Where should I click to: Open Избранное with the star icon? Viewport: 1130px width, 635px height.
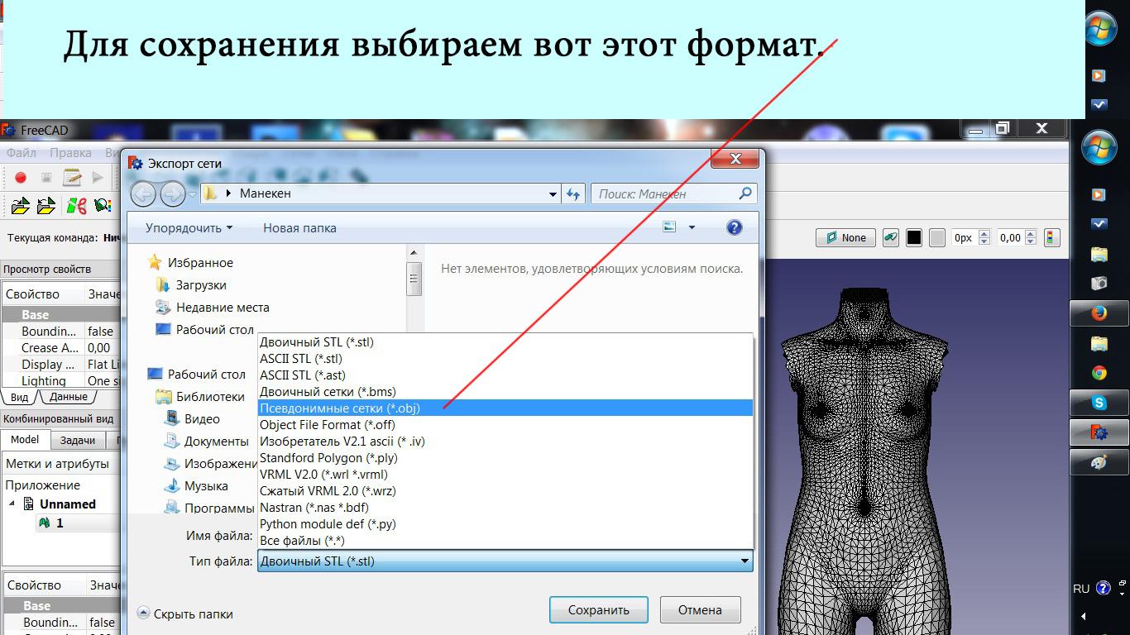(x=155, y=262)
